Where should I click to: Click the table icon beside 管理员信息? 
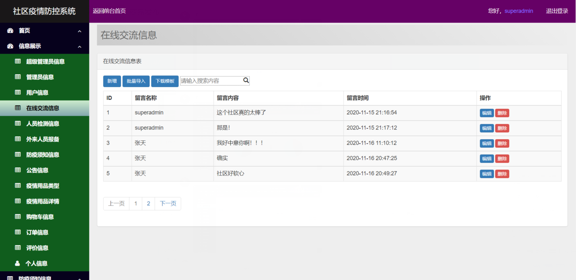pos(18,77)
